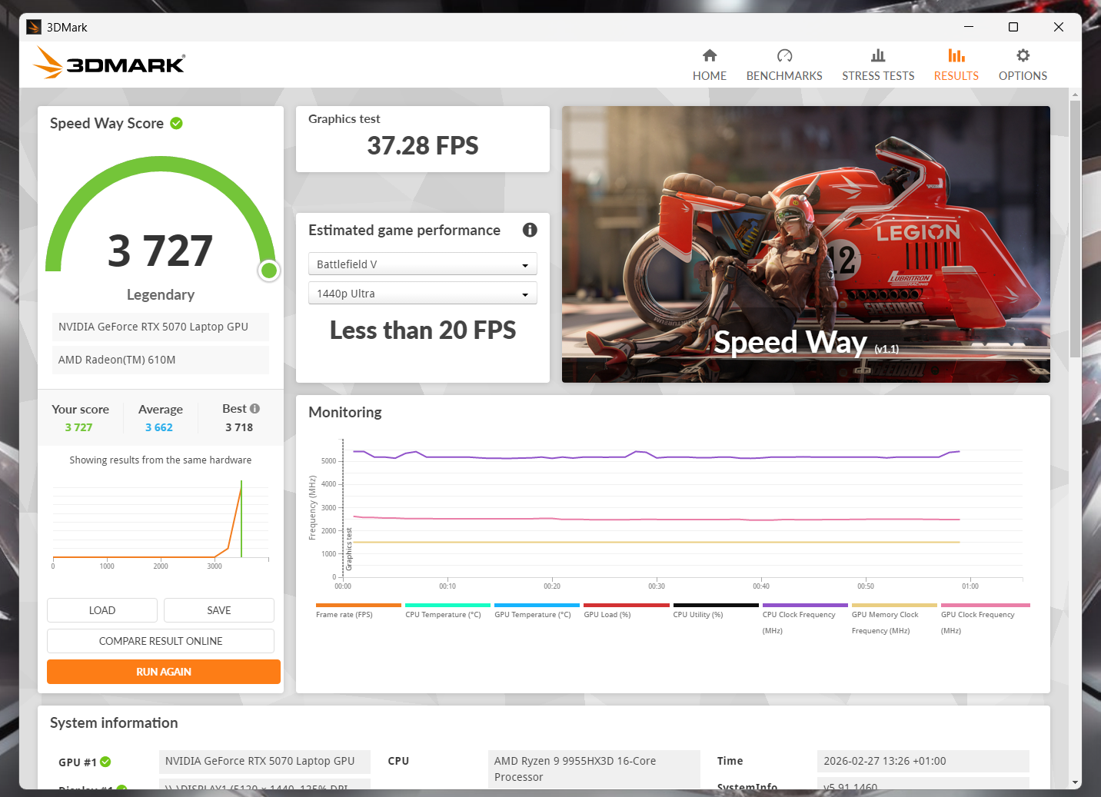The height and width of the screenshot is (797, 1101).
Task: Toggle GPU Temperature legend in Monitoring
Action: pyautogui.click(x=532, y=614)
